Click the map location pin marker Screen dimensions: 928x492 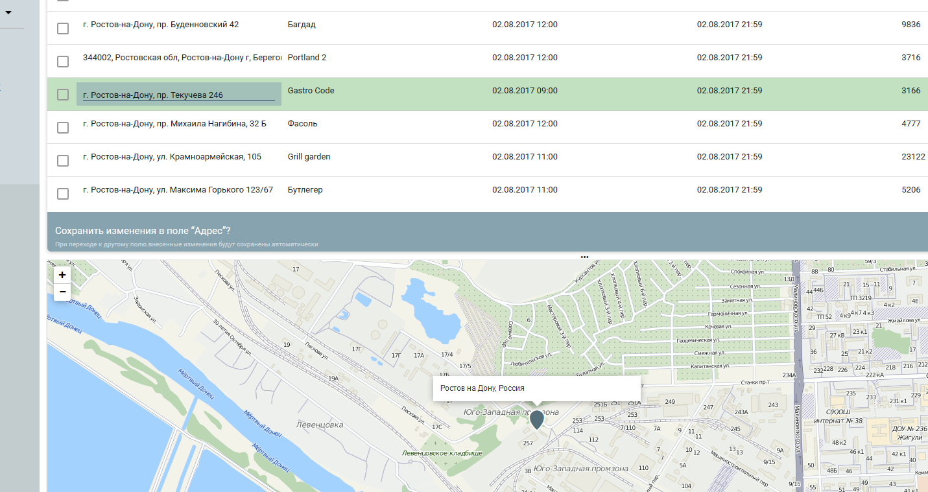536,419
